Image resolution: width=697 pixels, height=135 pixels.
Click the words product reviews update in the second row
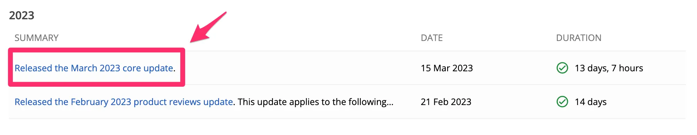point(183,102)
